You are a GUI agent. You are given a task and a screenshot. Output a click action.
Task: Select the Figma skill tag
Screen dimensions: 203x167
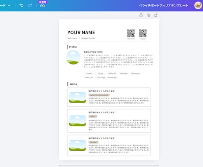click(101, 73)
